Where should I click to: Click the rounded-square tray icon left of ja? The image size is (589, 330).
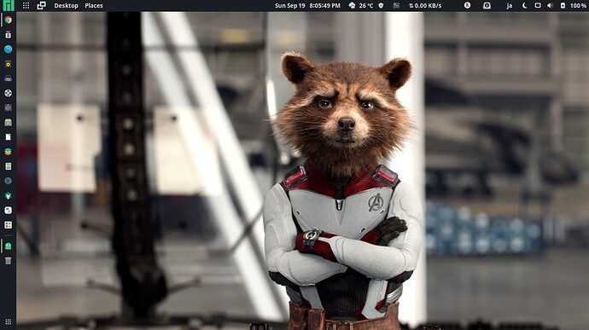[x=487, y=6]
